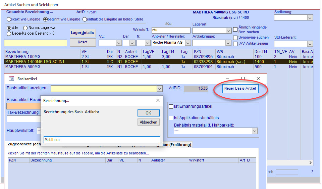Open the Artikelgruppe dropdown
Screen dimensions: 322x189
[228, 43]
